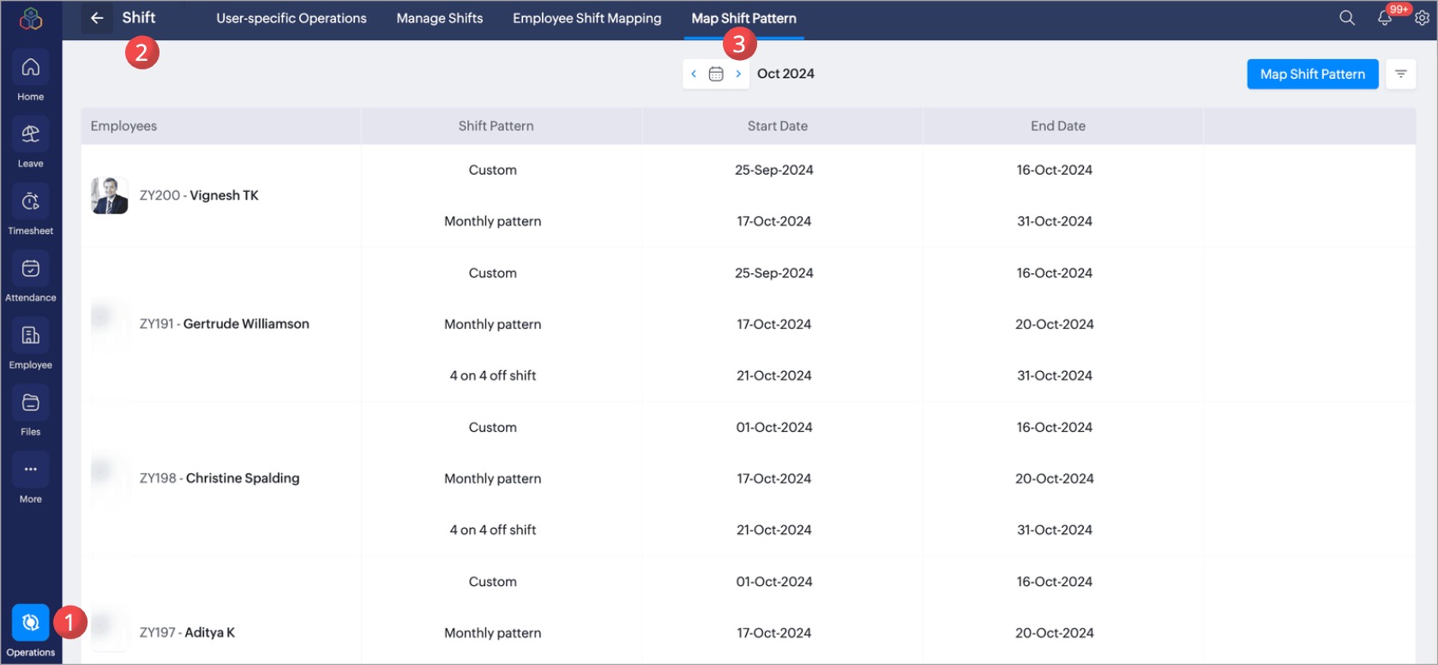Select the Map Shift Pattern tab
Image resolution: width=1438 pixels, height=665 pixels.
(744, 18)
